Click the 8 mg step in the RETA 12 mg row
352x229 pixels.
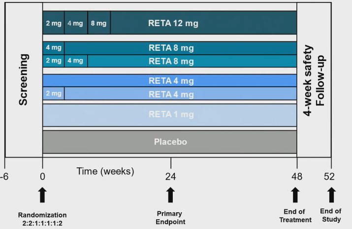pyautogui.click(x=99, y=23)
